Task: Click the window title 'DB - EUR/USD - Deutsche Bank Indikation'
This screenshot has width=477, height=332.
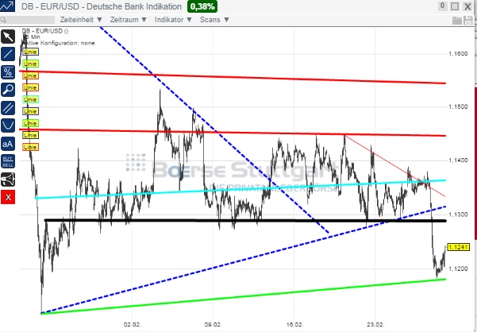Action: click(102, 6)
